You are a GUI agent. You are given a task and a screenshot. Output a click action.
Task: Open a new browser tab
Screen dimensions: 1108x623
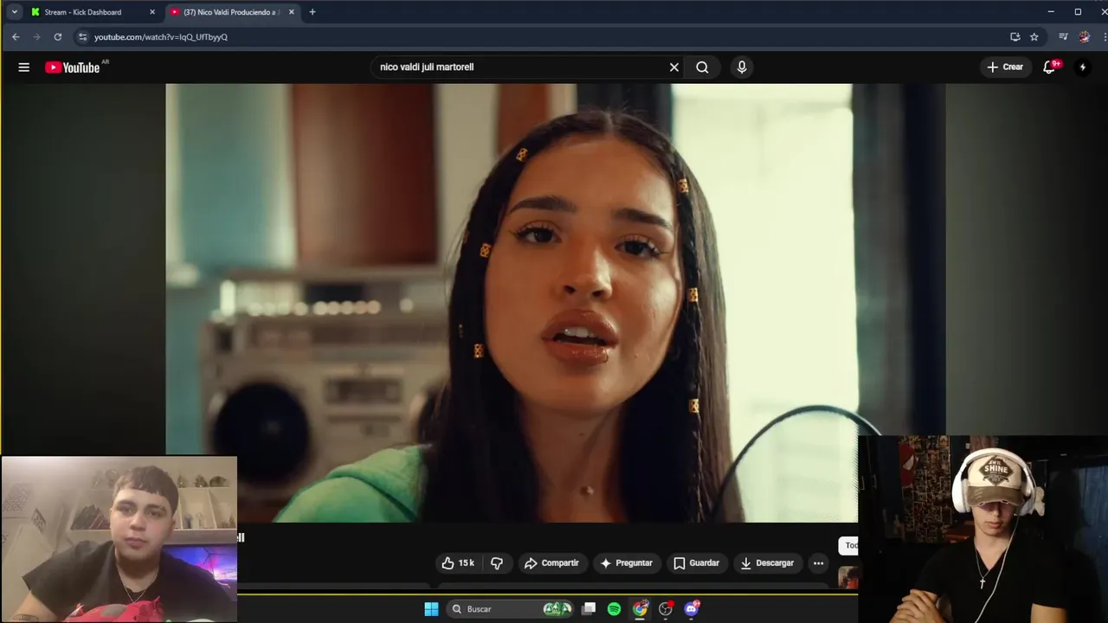pyautogui.click(x=312, y=12)
